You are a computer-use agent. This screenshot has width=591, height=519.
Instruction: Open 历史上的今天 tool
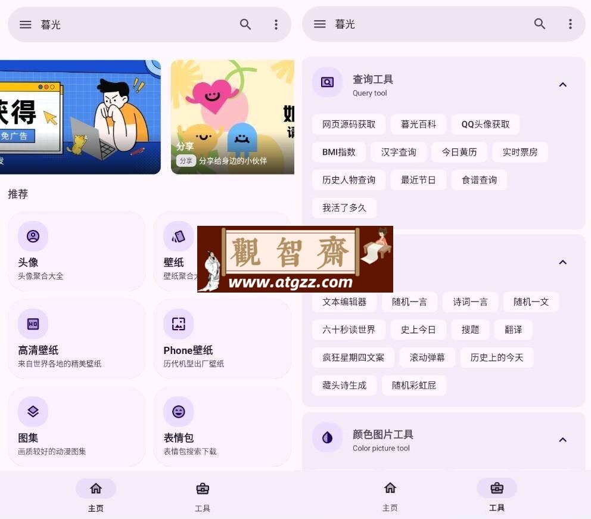click(497, 358)
